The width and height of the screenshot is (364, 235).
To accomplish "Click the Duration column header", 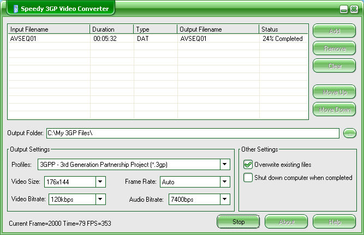I will coord(112,29).
